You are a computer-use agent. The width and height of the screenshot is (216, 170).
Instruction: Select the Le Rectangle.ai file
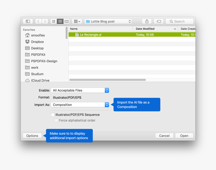click(x=91, y=35)
